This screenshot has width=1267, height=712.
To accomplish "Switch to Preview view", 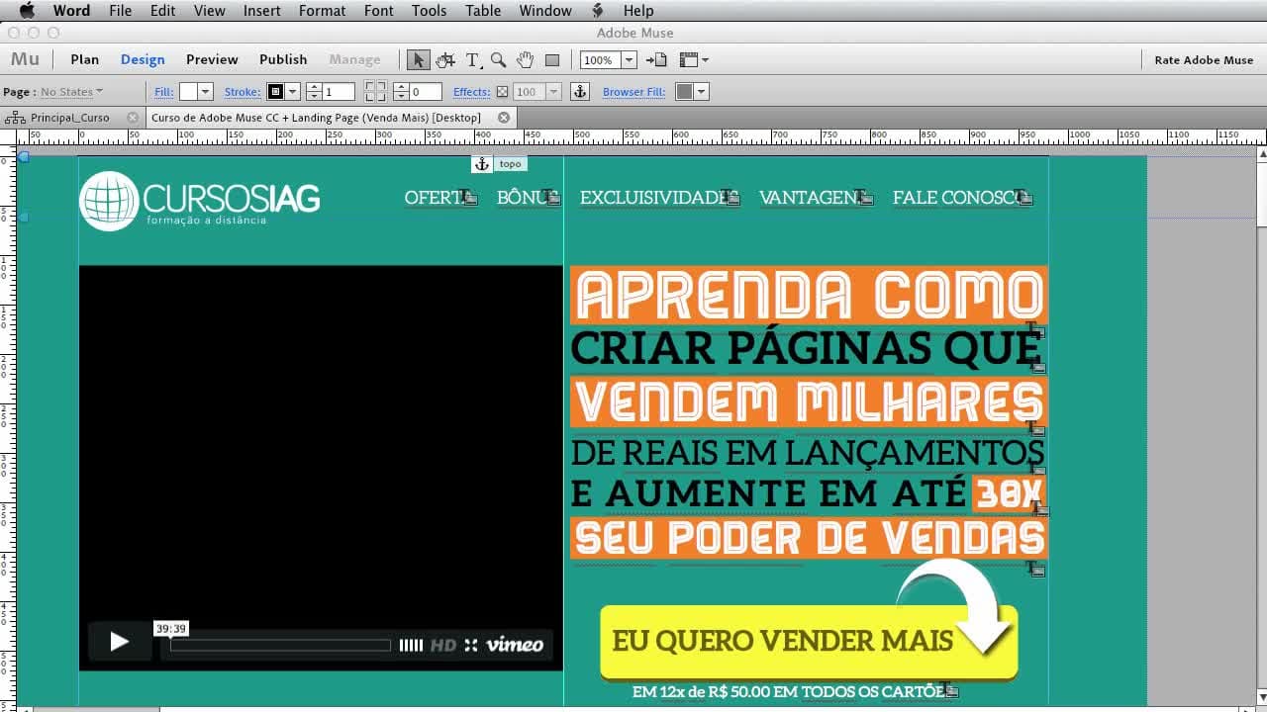I will click(x=212, y=59).
